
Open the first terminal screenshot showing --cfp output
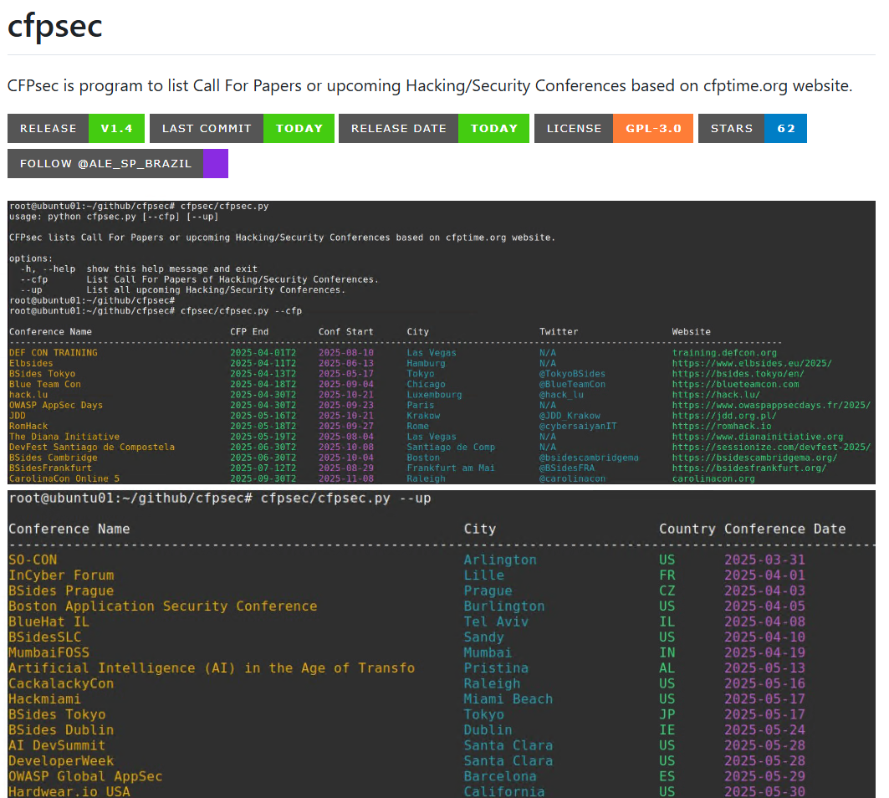pyautogui.click(x=441, y=342)
